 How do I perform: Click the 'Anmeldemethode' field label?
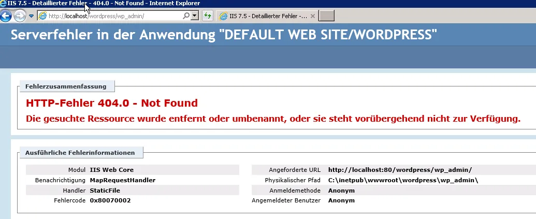[295, 191]
